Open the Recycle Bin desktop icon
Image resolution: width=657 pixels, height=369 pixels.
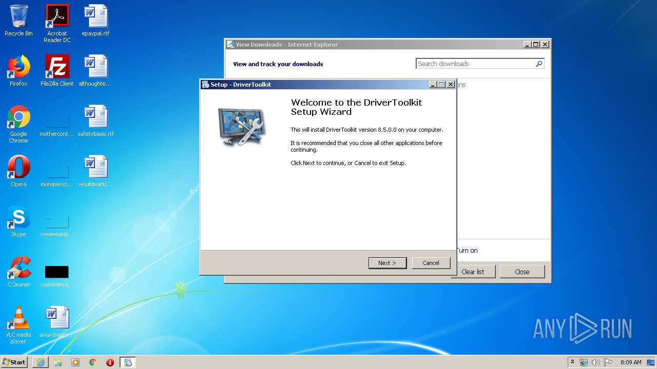click(18, 20)
